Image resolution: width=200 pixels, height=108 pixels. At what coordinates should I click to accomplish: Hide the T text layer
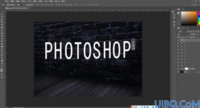click(178, 56)
